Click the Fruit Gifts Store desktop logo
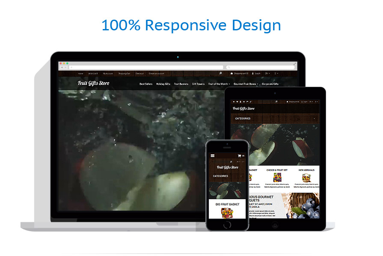The height and width of the screenshot is (256, 383). [x=93, y=83]
